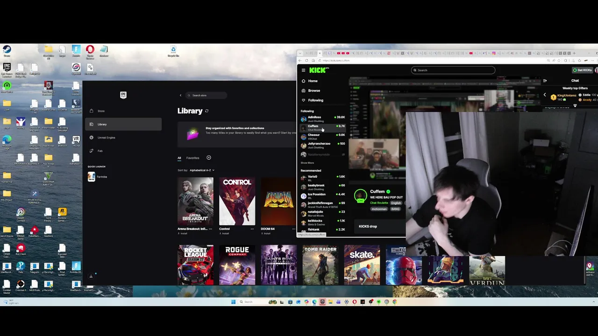Screen dimensions: 598x336
Task: Open jackknifefinnegan recommended channel
Action: point(323,204)
